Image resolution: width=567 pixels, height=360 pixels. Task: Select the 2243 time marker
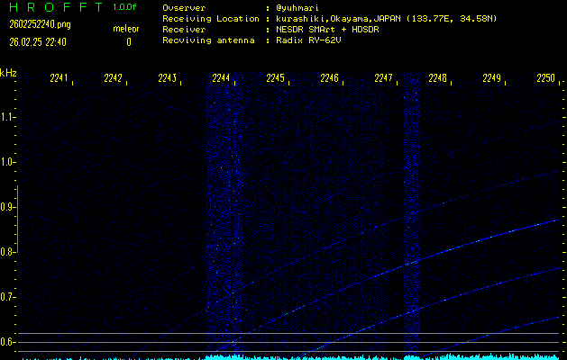click(168, 78)
